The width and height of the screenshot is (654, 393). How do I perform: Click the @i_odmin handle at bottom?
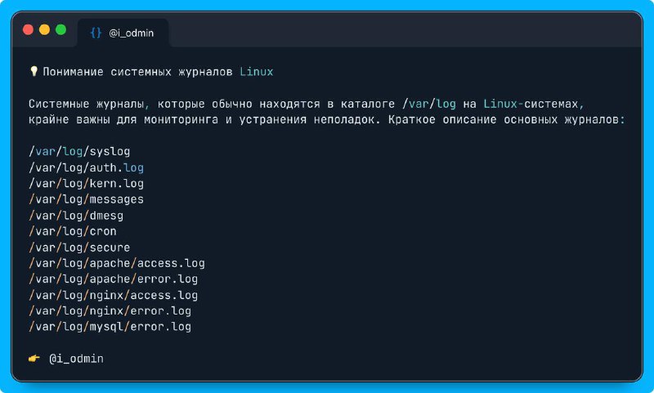coord(76,359)
